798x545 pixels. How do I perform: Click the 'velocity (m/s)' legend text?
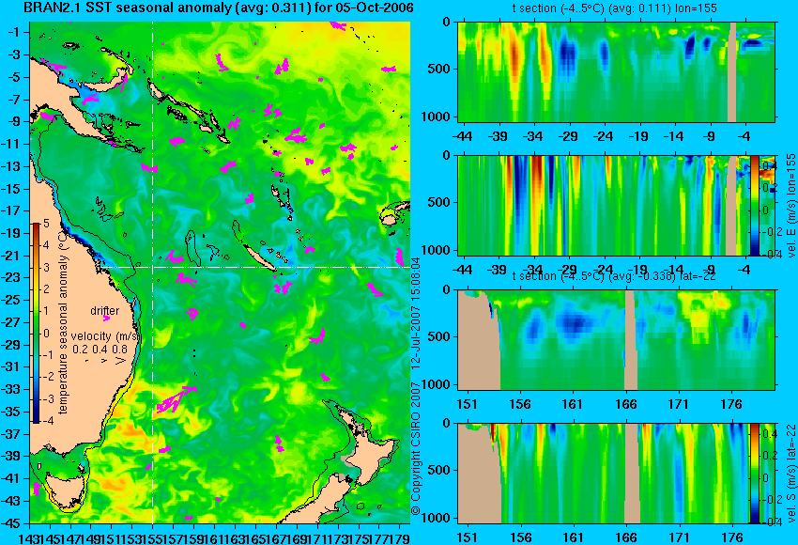click(106, 335)
